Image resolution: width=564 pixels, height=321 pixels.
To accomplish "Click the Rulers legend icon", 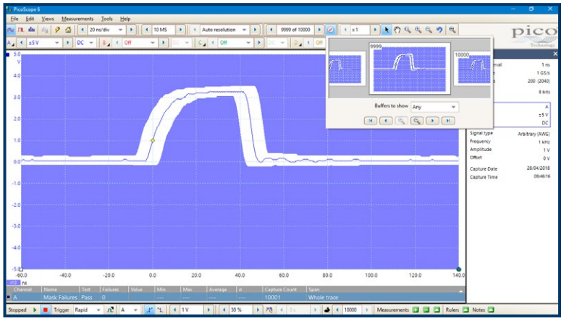I will click(x=466, y=309).
